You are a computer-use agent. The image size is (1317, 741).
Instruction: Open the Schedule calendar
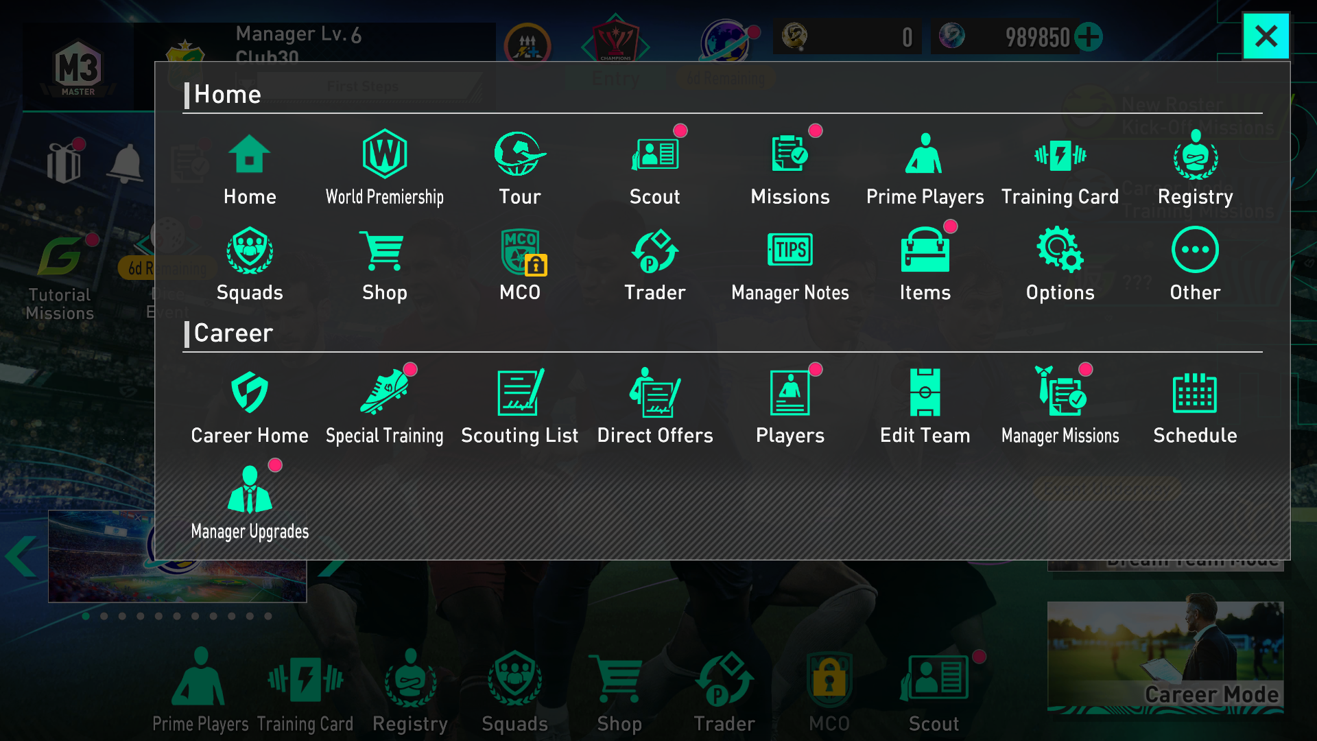(x=1195, y=392)
